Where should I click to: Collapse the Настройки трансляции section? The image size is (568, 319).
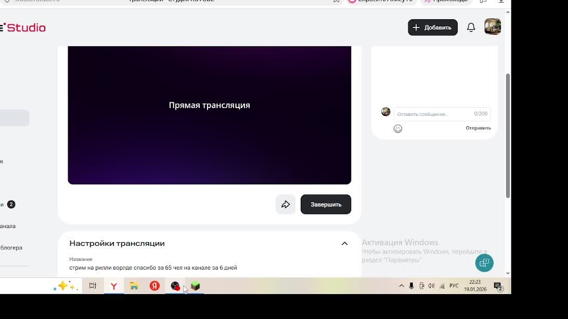[344, 244]
